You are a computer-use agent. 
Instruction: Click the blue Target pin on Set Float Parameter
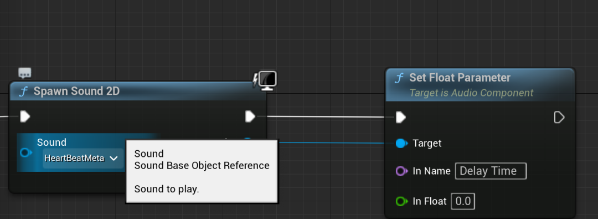tap(401, 144)
